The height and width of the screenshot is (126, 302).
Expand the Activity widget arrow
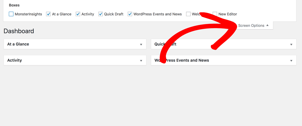[x=141, y=61]
